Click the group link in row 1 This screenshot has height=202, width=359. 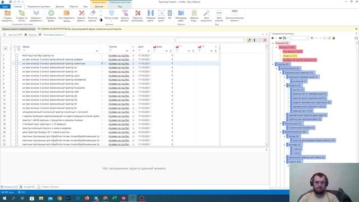pos(119,56)
